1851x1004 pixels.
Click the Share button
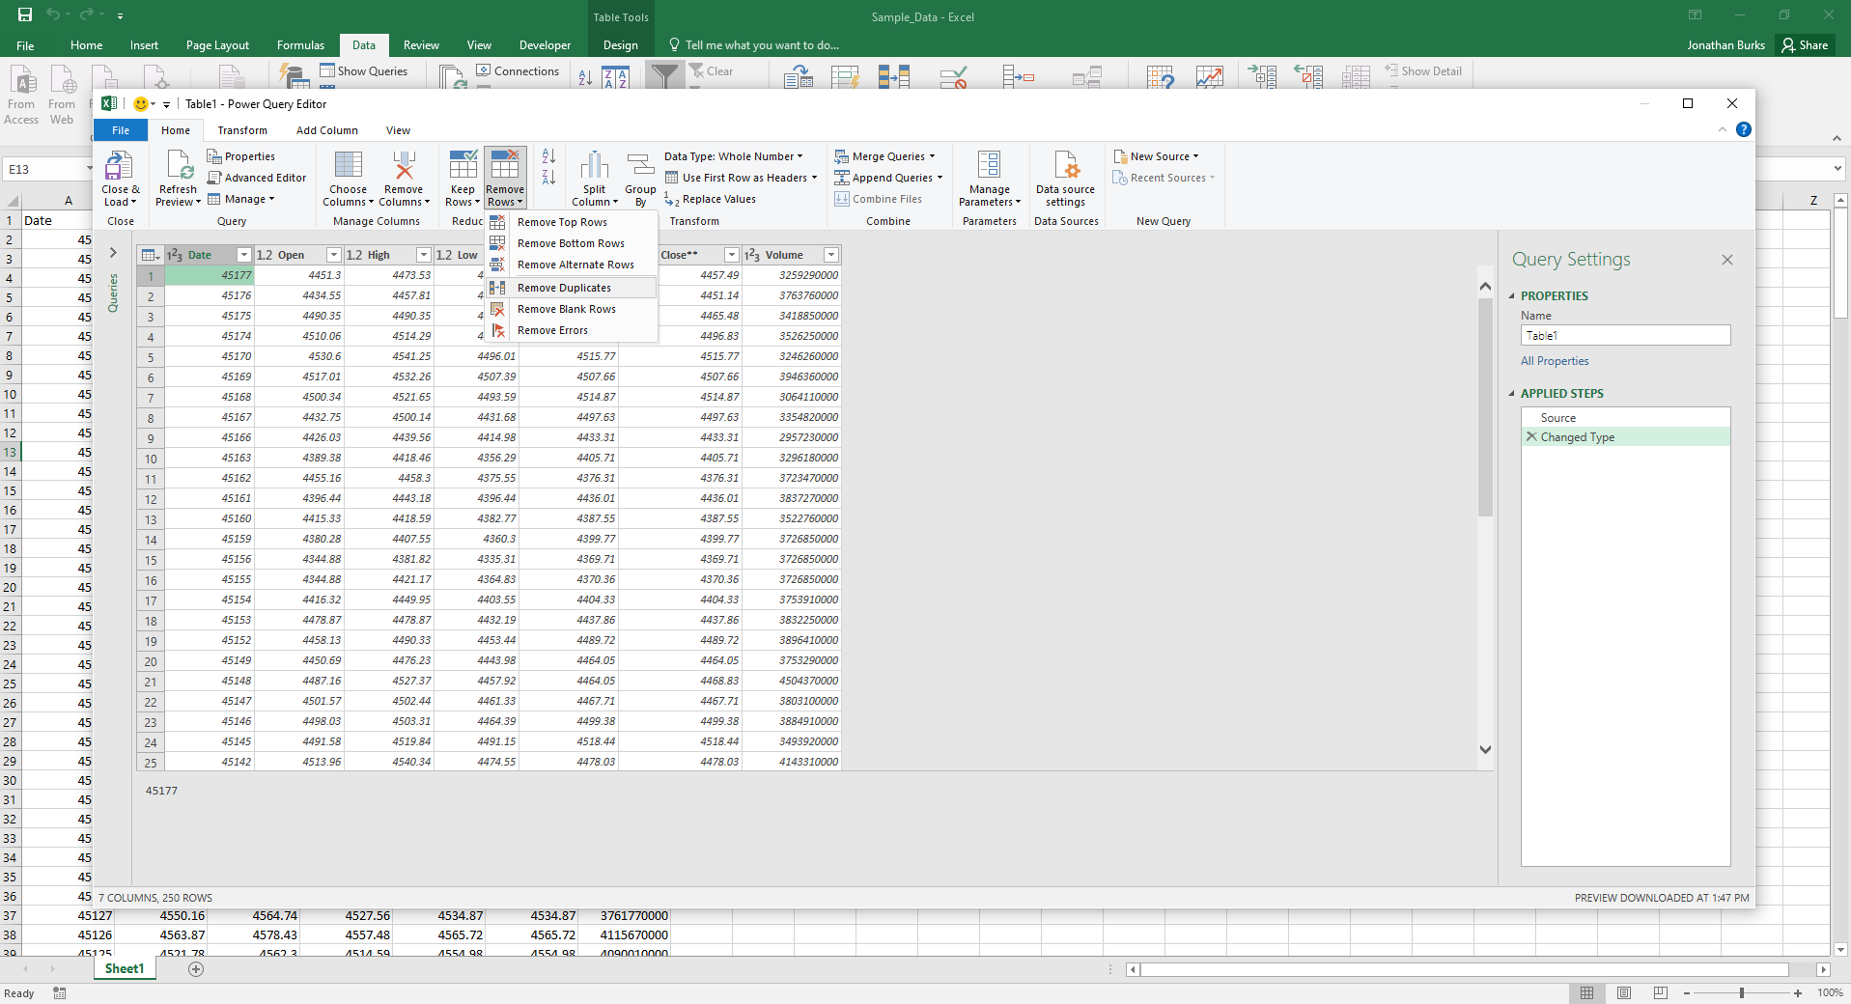(x=1805, y=45)
